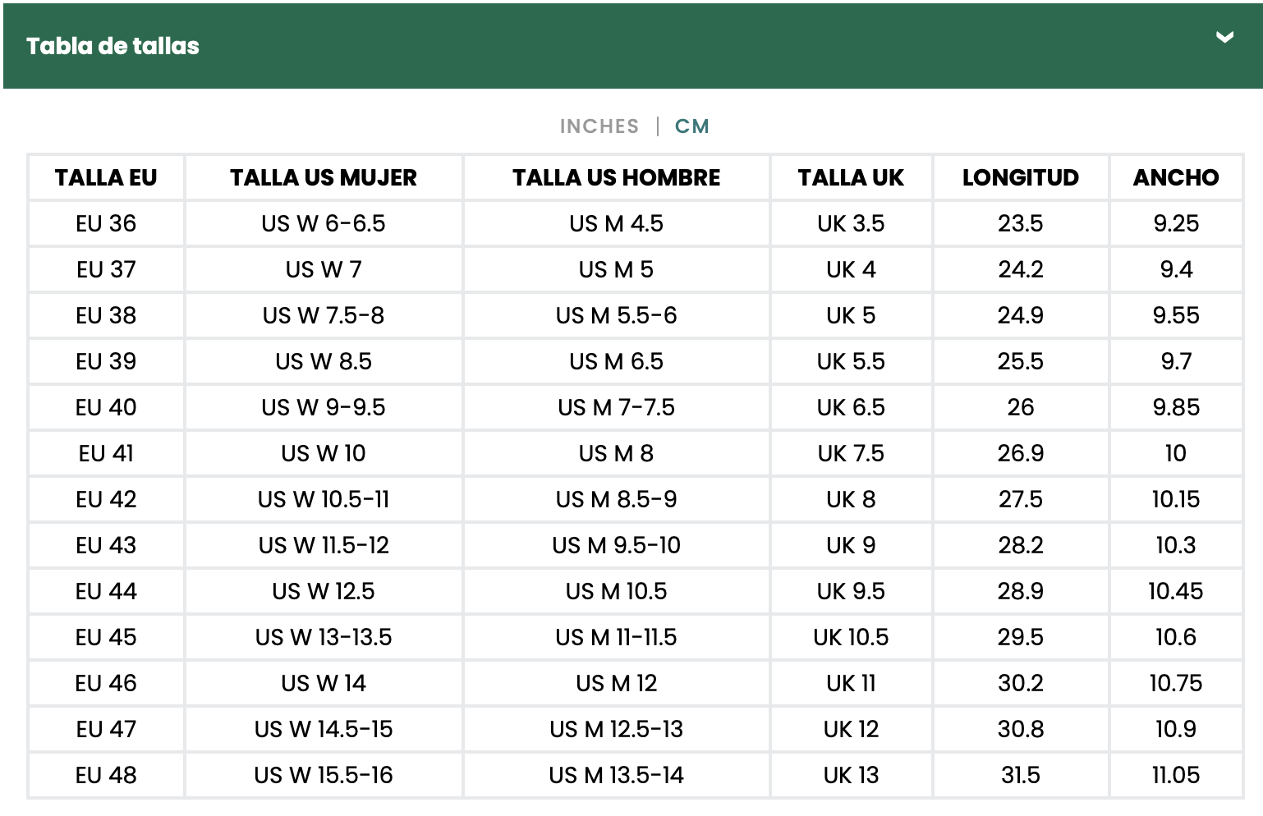The image size is (1263, 816).
Task: Click the LONGITUD column header
Action: 1020,177
